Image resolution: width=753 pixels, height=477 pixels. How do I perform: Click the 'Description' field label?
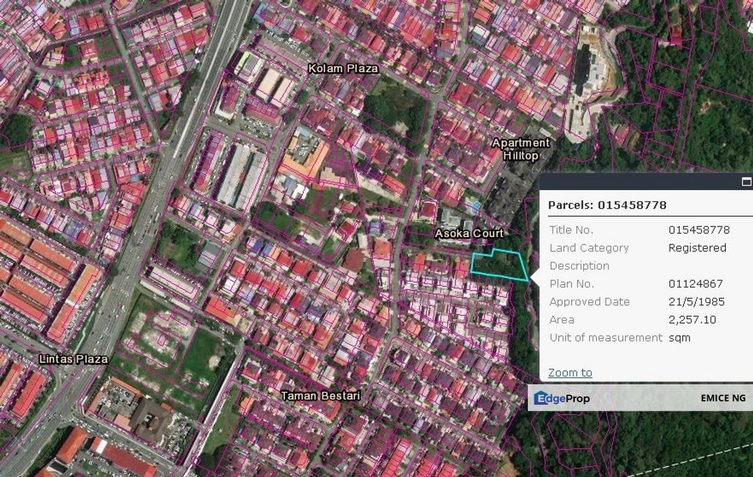(579, 266)
